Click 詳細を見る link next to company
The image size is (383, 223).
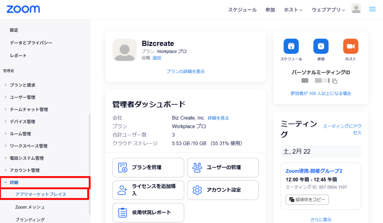218,118
